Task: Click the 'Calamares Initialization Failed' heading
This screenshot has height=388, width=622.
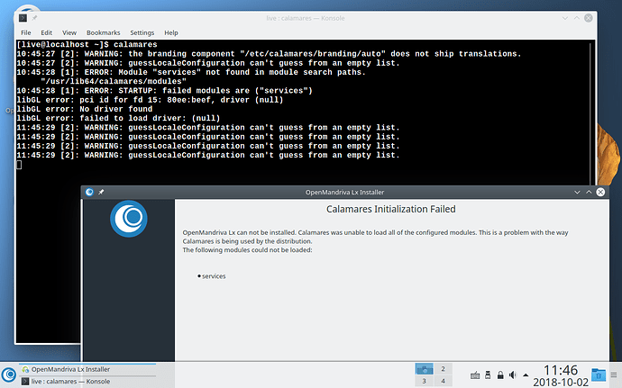Action: pos(390,209)
